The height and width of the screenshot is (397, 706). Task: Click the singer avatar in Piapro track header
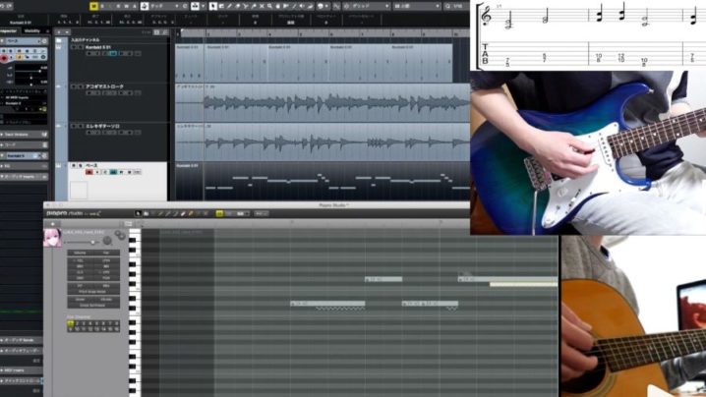(x=52, y=238)
